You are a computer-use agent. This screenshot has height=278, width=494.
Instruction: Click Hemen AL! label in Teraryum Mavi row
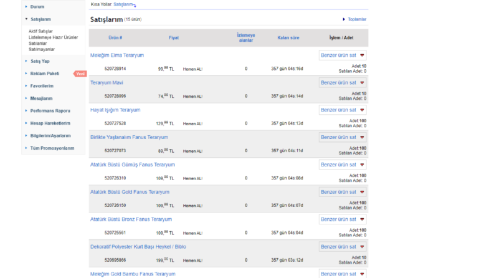point(193,97)
